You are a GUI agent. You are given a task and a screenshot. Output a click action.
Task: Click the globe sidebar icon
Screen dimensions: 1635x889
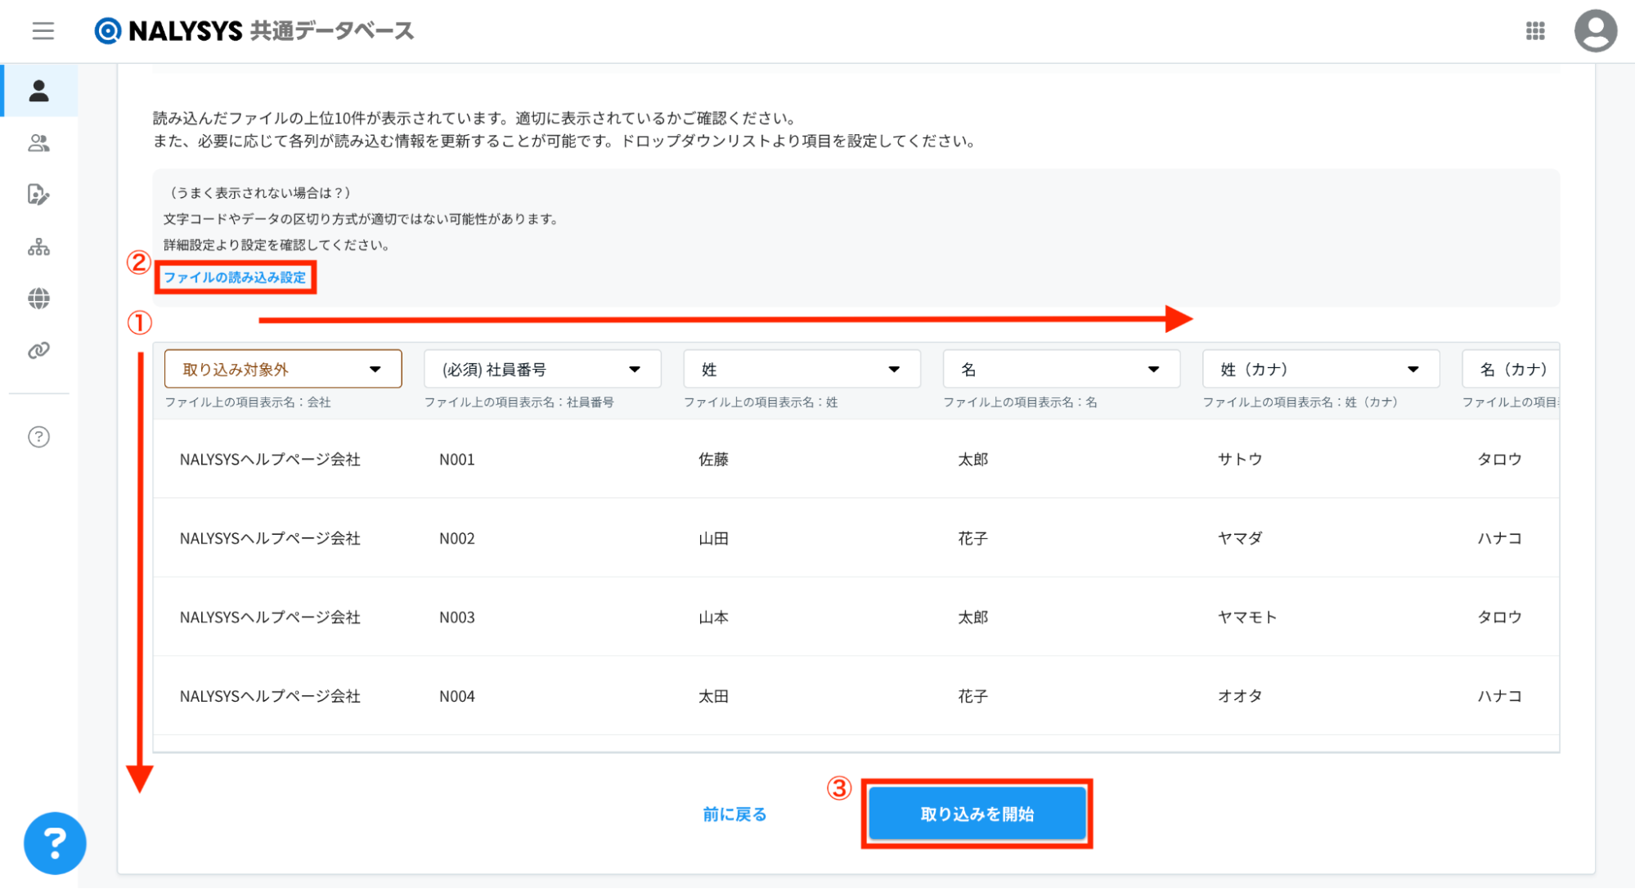(x=38, y=299)
